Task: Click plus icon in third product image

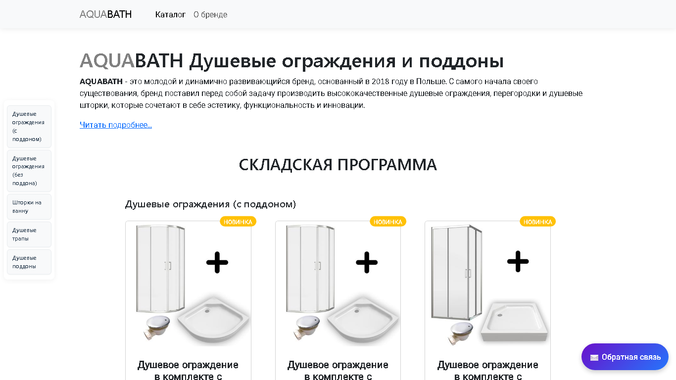Action: point(518,261)
